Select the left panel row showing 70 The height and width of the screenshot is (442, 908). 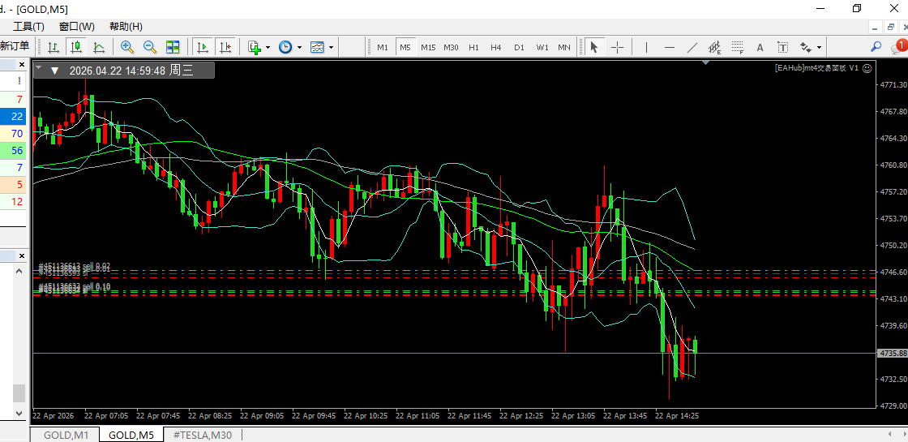click(13, 134)
